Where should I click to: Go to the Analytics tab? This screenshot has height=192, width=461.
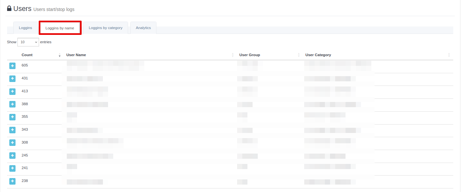pyautogui.click(x=143, y=28)
